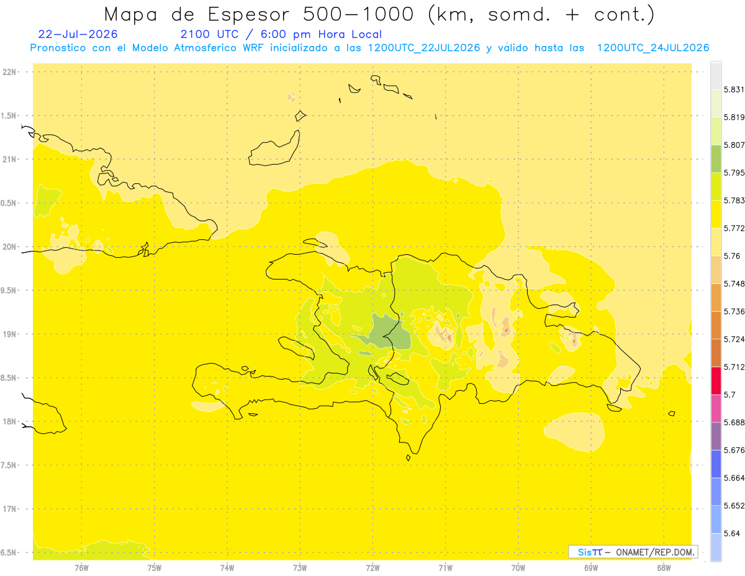
Task: Click the colorbar value 5.76
Action: (x=731, y=255)
